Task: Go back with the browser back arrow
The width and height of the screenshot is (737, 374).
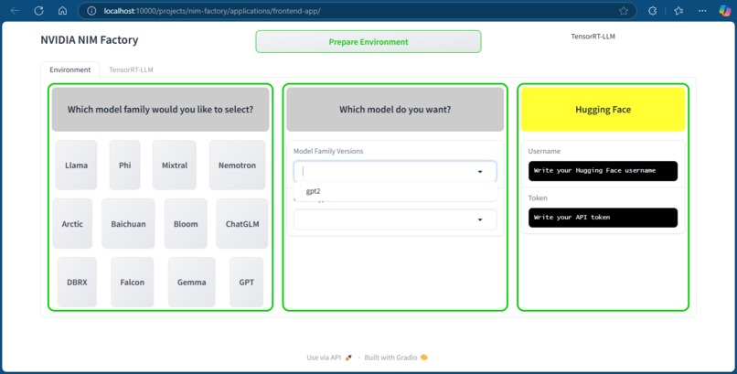Action: (15, 11)
